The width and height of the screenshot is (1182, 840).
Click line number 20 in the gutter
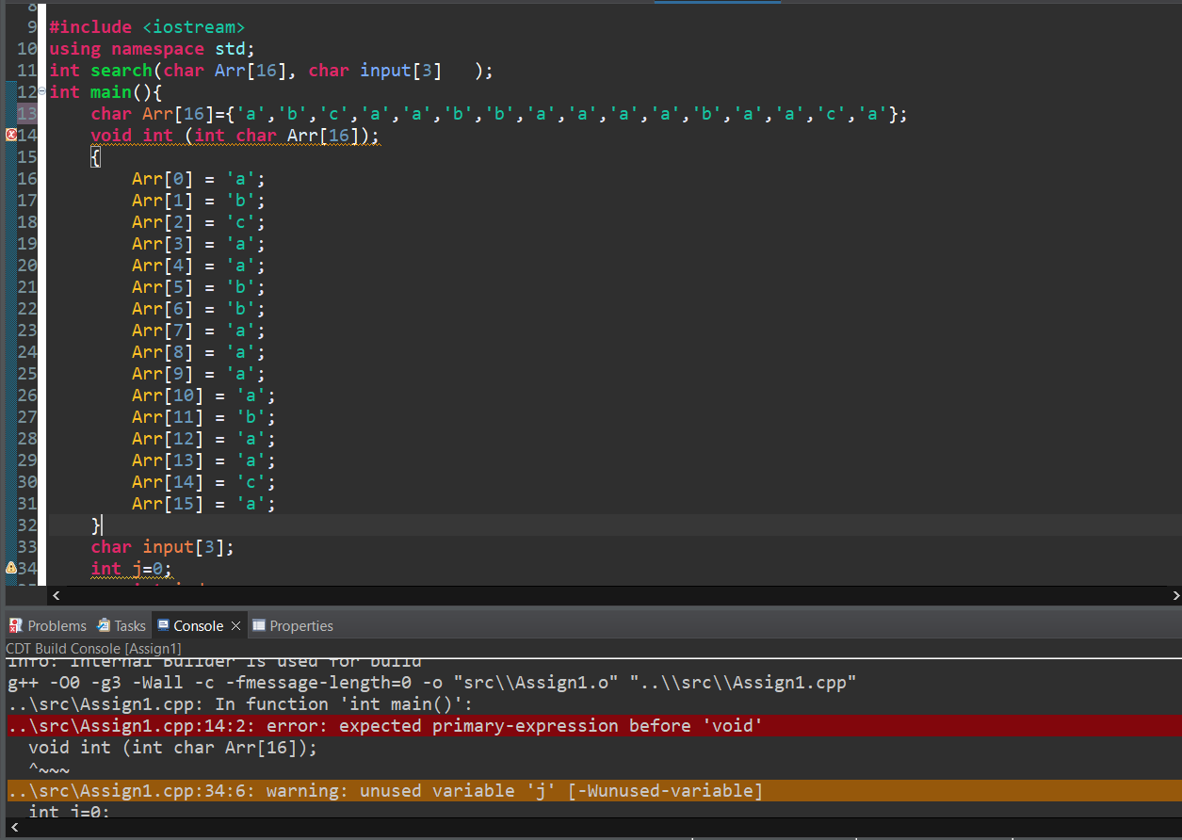(27, 266)
